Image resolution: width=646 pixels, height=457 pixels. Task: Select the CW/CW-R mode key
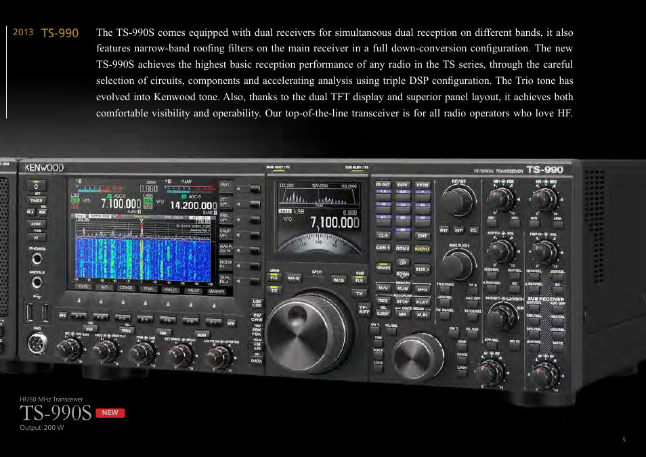tap(256, 318)
